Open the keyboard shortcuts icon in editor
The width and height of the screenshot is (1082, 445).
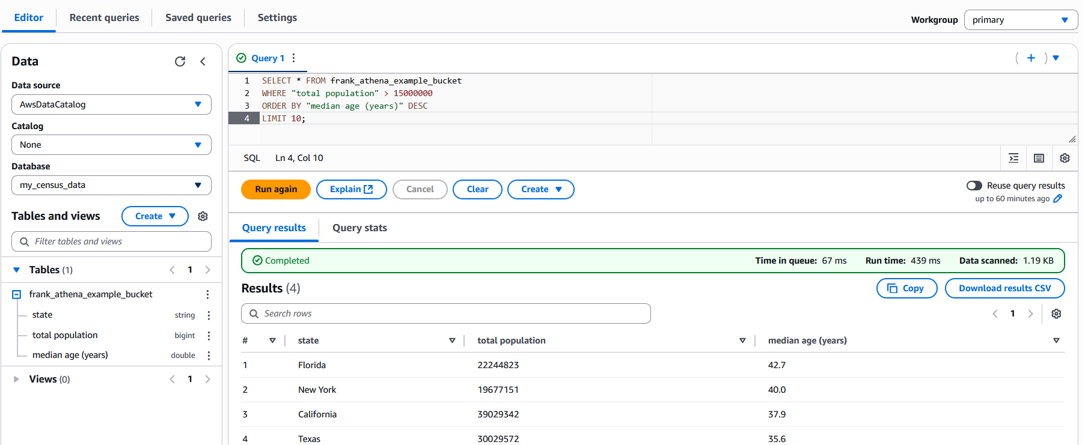point(1039,158)
